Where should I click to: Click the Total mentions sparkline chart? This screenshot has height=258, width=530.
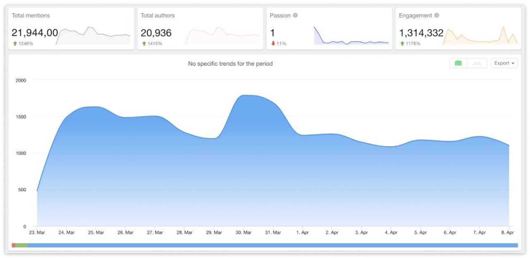93,36
